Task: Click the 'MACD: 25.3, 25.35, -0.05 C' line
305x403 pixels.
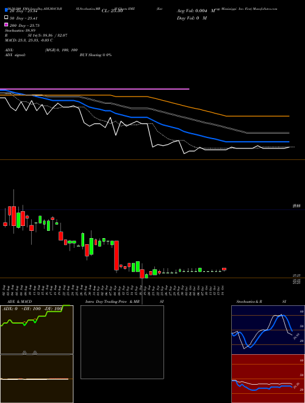Action: pyautogui.click(x=29, y=40)
